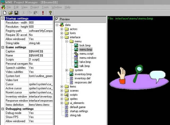
Task: Collapse the data root tree node
Action: click(x=57, y=25)
